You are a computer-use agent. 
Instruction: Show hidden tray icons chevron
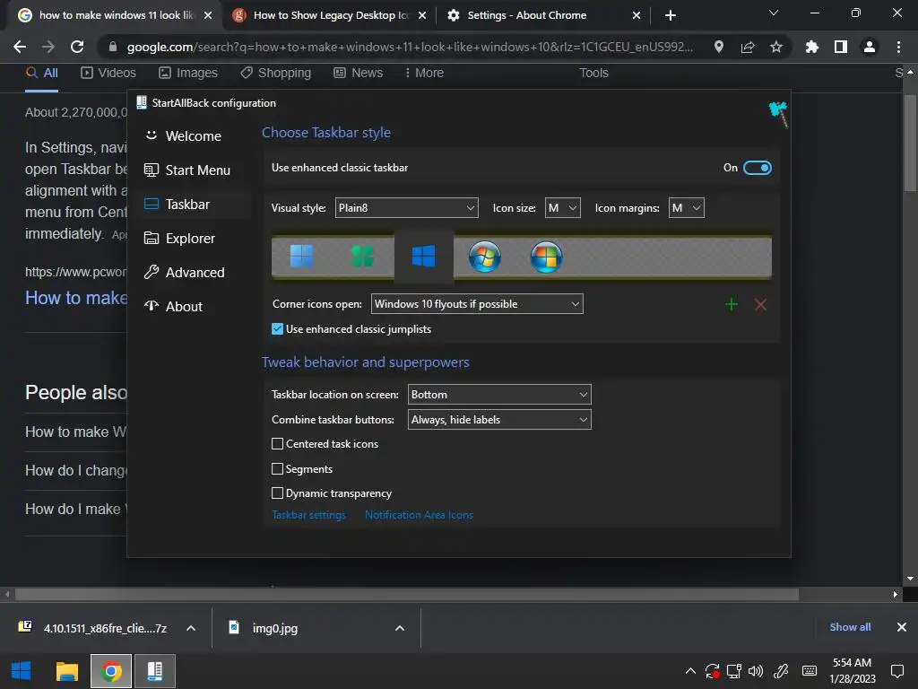[691, 671]
